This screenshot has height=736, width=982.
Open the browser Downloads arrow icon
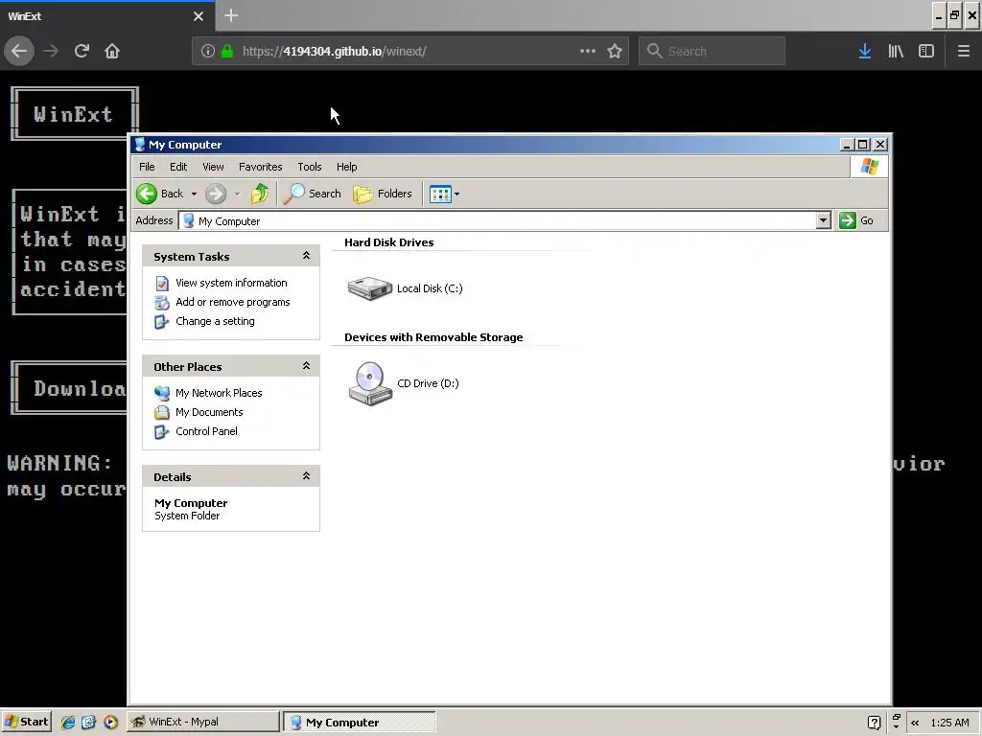click(865, 51)
